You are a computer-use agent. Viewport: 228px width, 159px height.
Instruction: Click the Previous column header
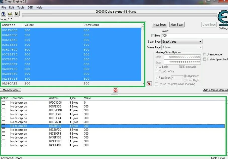[112, 25]
